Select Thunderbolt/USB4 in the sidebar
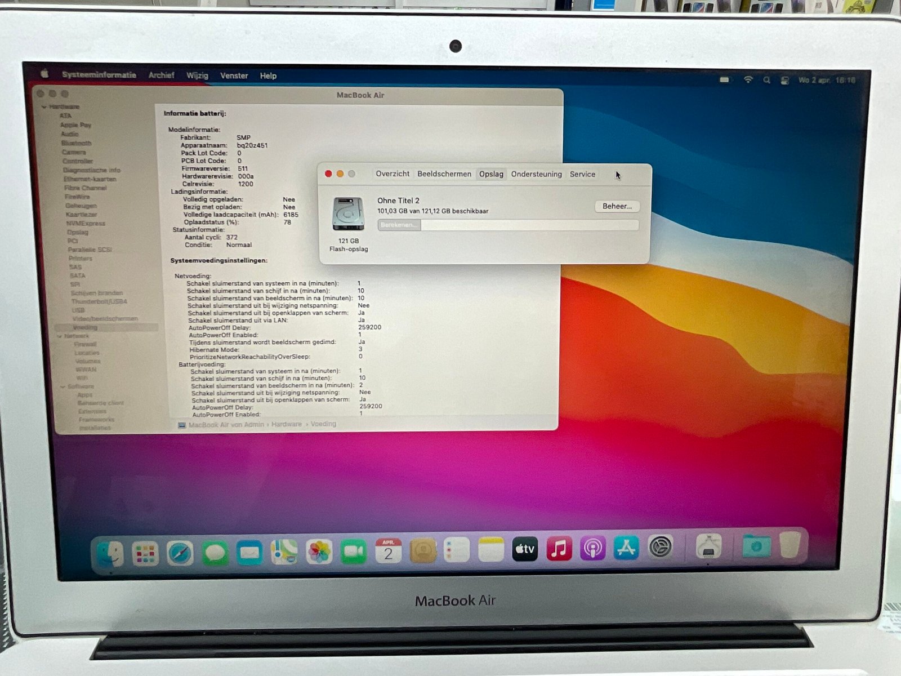 [x=99, y=301]
